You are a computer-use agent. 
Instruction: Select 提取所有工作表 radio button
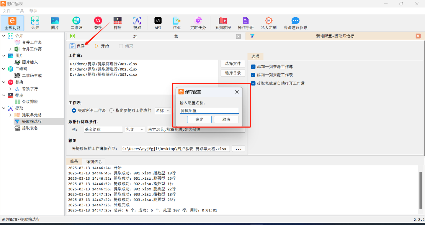coord(74,110)
